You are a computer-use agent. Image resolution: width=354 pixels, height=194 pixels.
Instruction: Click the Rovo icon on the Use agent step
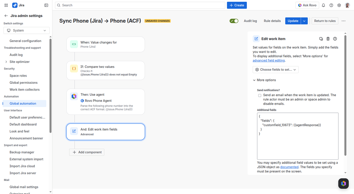[x=74, y=96]
